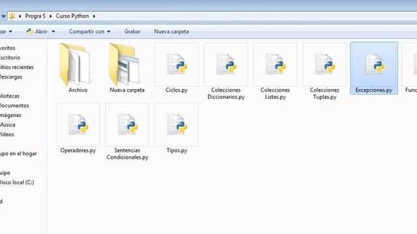Click the Ciclos.py file name
417x234 pixels.
pos(177,90)
